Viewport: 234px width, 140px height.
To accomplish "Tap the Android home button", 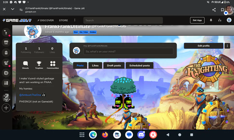I will [x=180, y=135].
